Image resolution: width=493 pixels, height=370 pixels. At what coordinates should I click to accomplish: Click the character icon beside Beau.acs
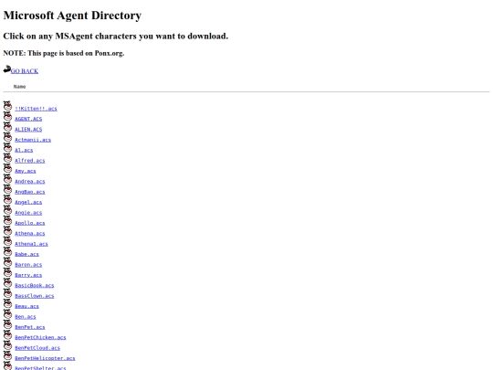(x=7, y=303)
